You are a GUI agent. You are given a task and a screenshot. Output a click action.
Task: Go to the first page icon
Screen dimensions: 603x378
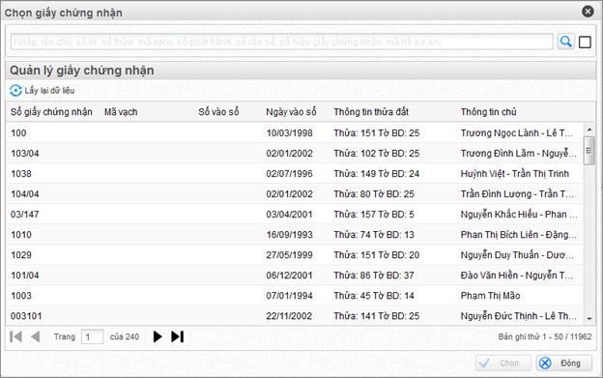coord(15,336)
